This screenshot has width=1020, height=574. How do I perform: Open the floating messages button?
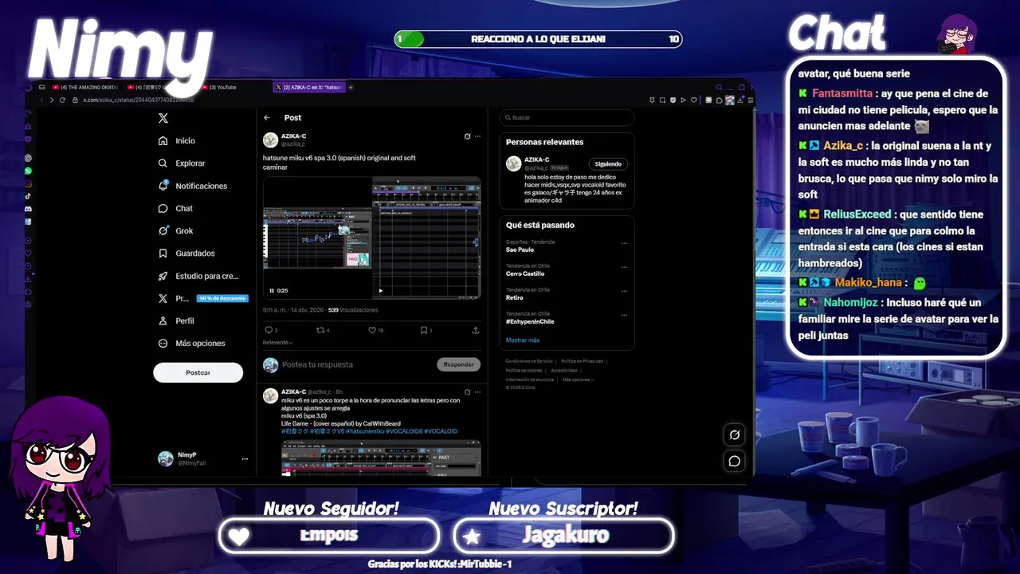[734, 461]
